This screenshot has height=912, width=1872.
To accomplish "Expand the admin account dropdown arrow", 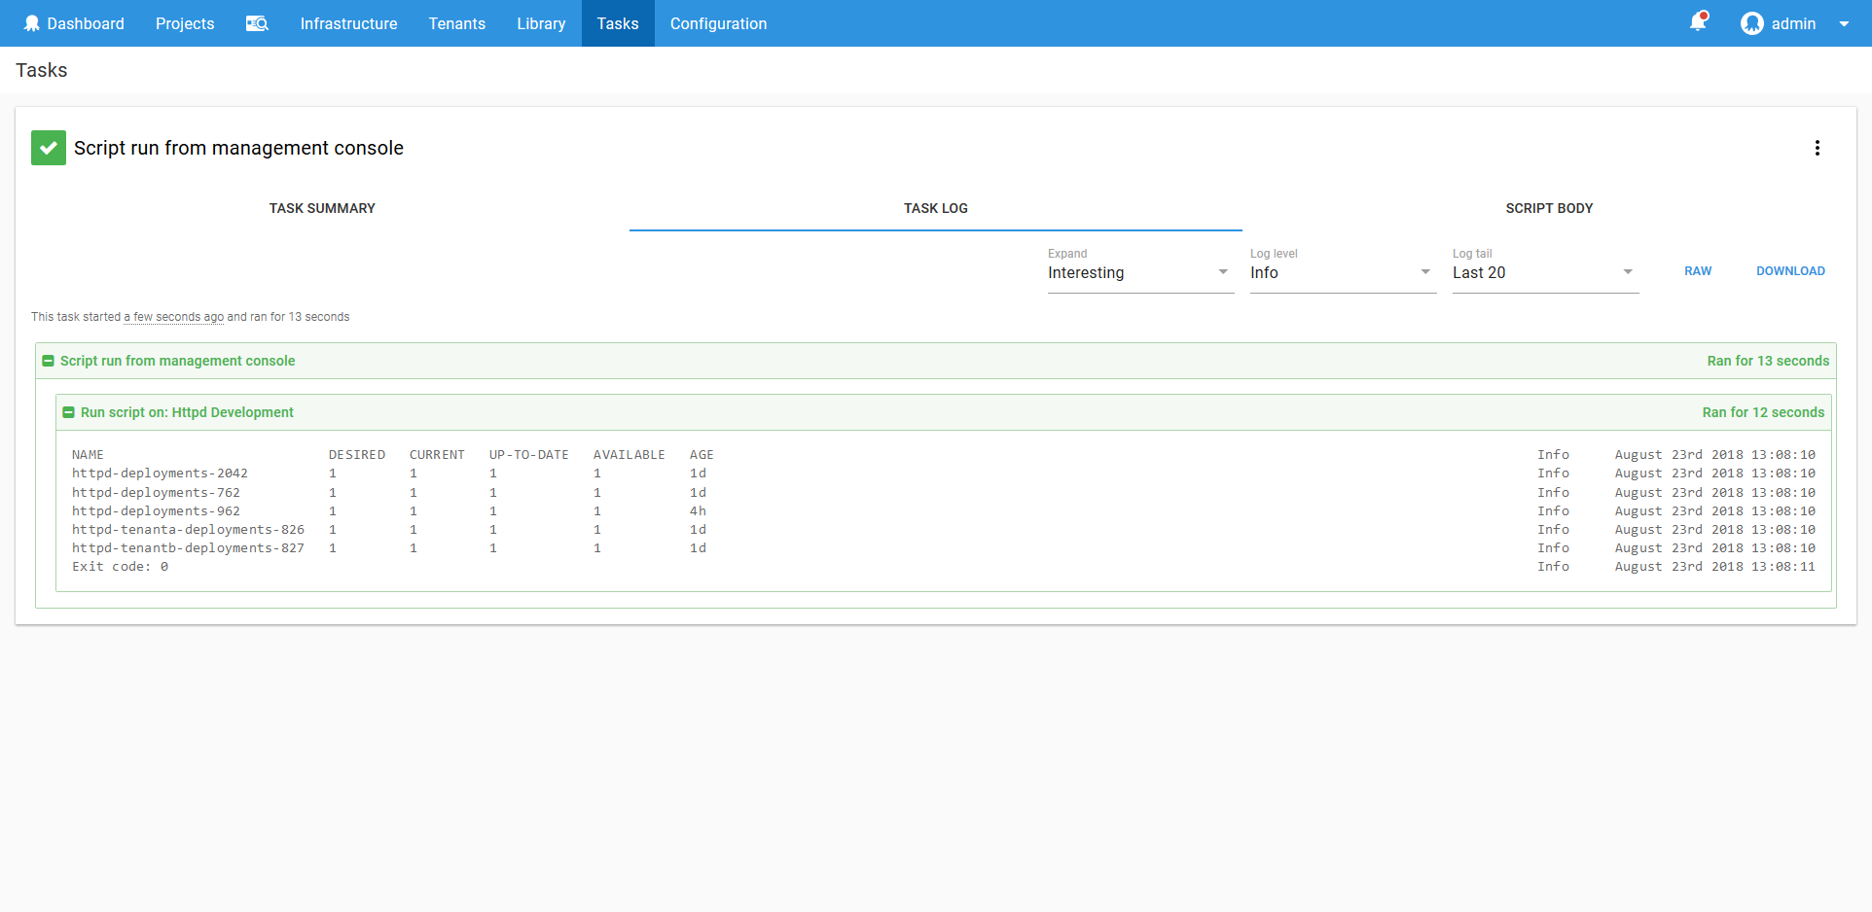I will (1844, 23).
